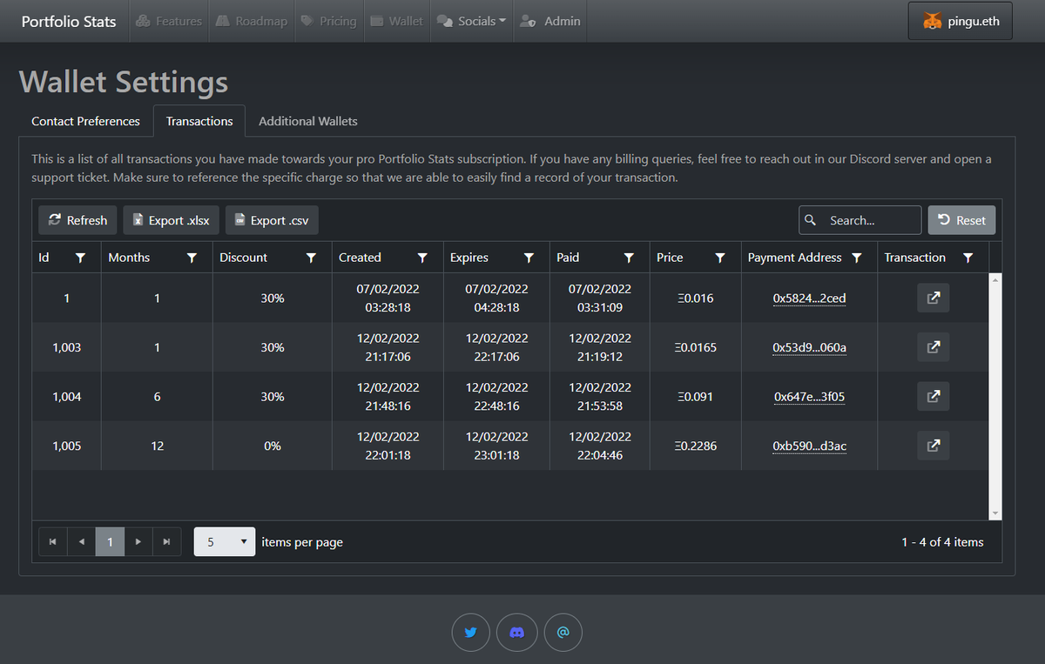Open payment address 0xb590...d3ac
Image resolution: width=1045 pixels, height=664 pixels.
tap(810, 446)
